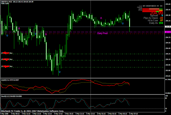Viewport: 171px width, 115px height.
Task: Click the blue up arrow under Hi to Low
Action: 123,23
